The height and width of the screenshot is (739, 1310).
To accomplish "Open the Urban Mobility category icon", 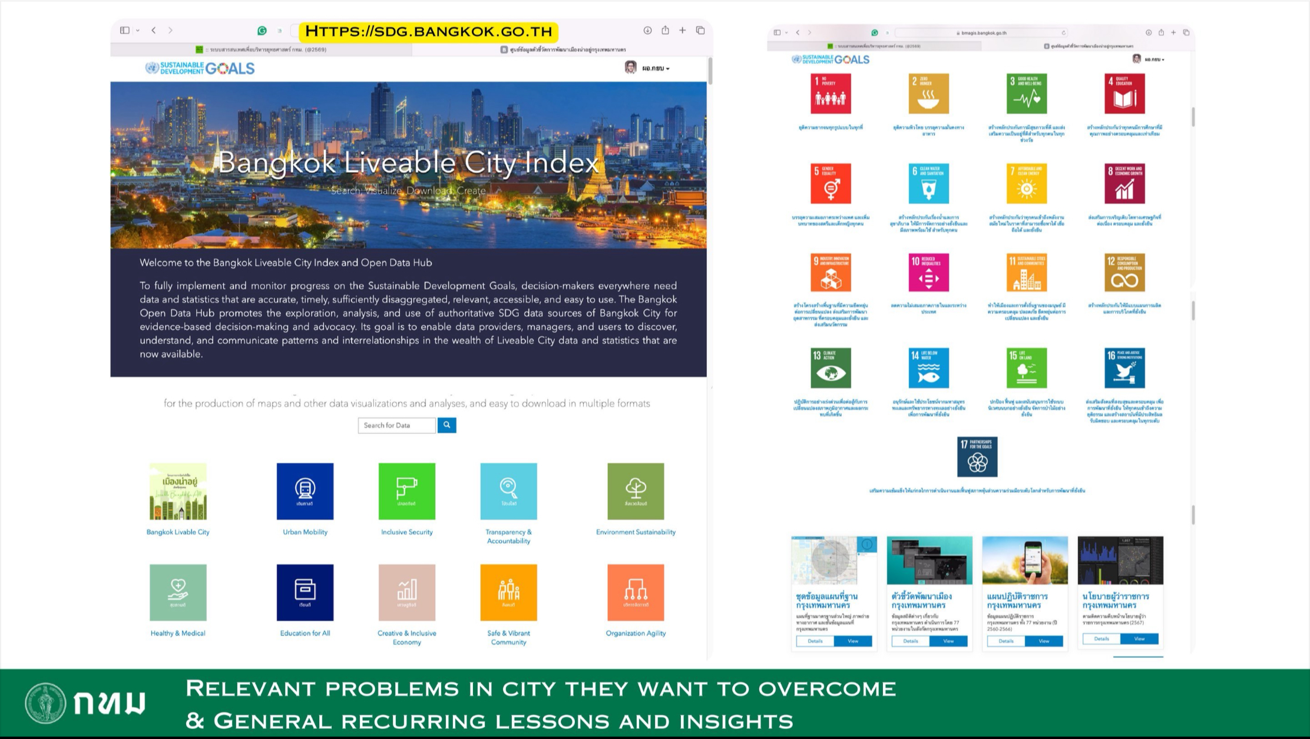I will tap(305, 491).
